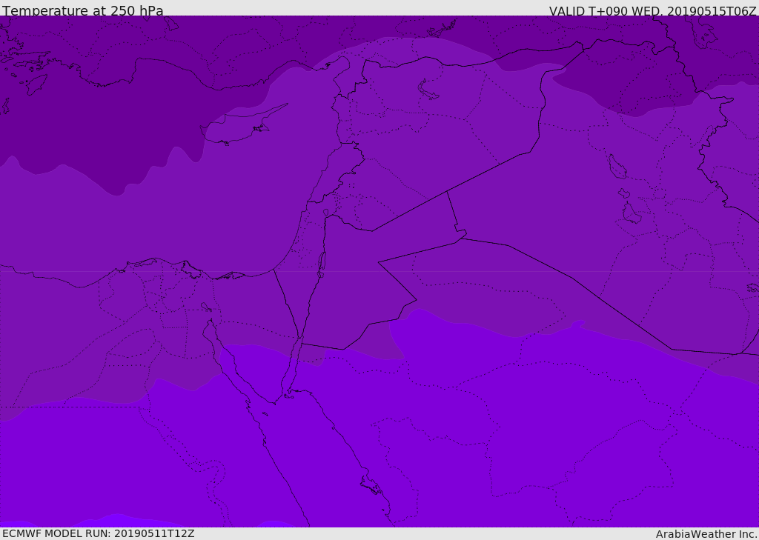Click the "ECMWF MODEL RUN" label
The height and width of the screenshot is (540, 759).
tap(98, 533)
